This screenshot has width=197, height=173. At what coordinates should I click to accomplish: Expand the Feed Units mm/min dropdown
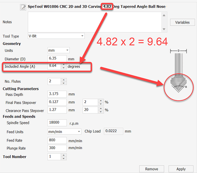(64, 131)
